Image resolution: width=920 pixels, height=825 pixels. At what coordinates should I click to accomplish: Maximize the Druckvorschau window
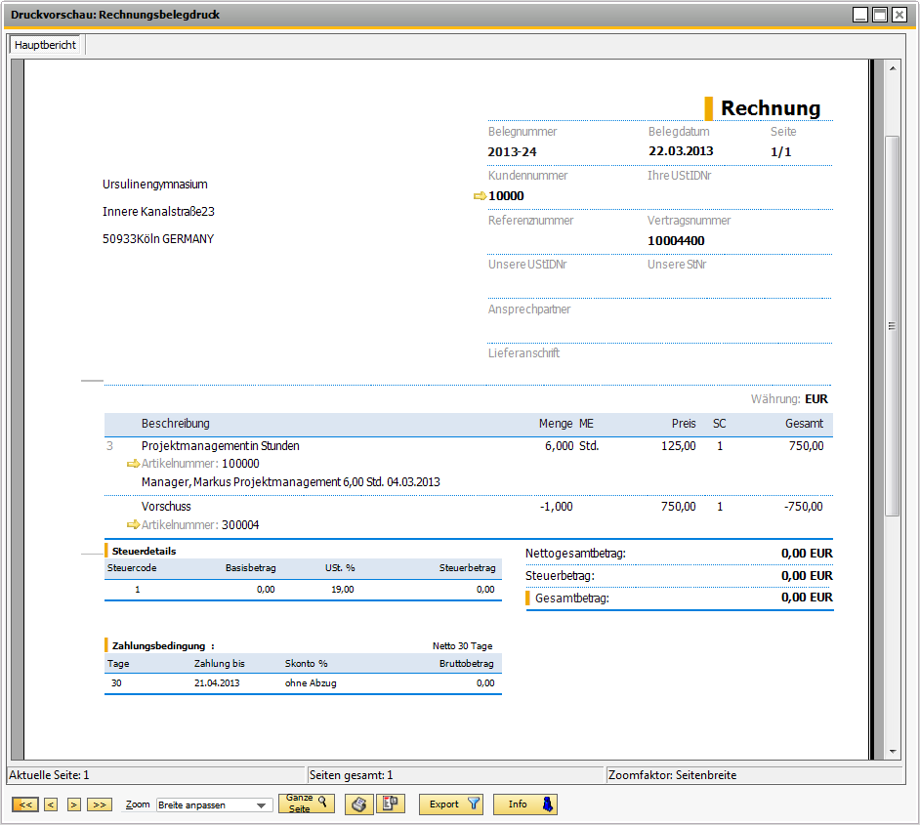coord(879,15)
